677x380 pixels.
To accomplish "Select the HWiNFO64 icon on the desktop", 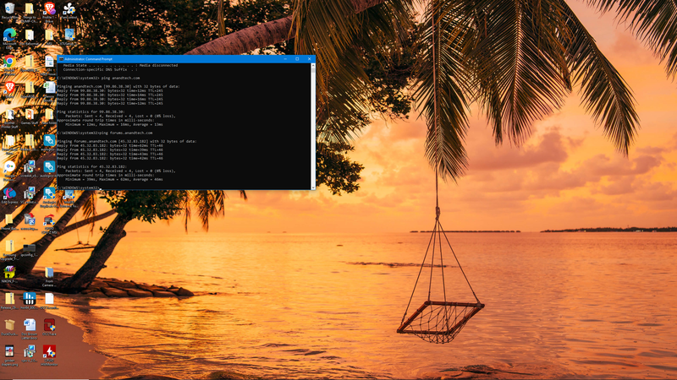I will (30, 299).
